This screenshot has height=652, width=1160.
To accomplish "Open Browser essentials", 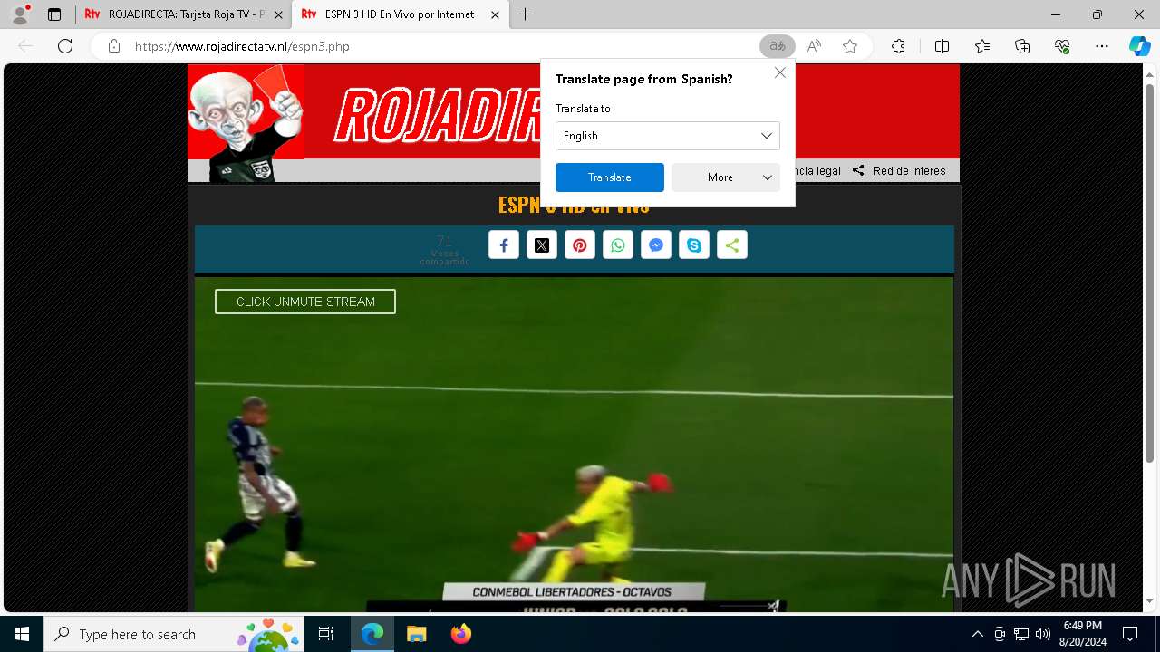I will tap(1062, 46).
